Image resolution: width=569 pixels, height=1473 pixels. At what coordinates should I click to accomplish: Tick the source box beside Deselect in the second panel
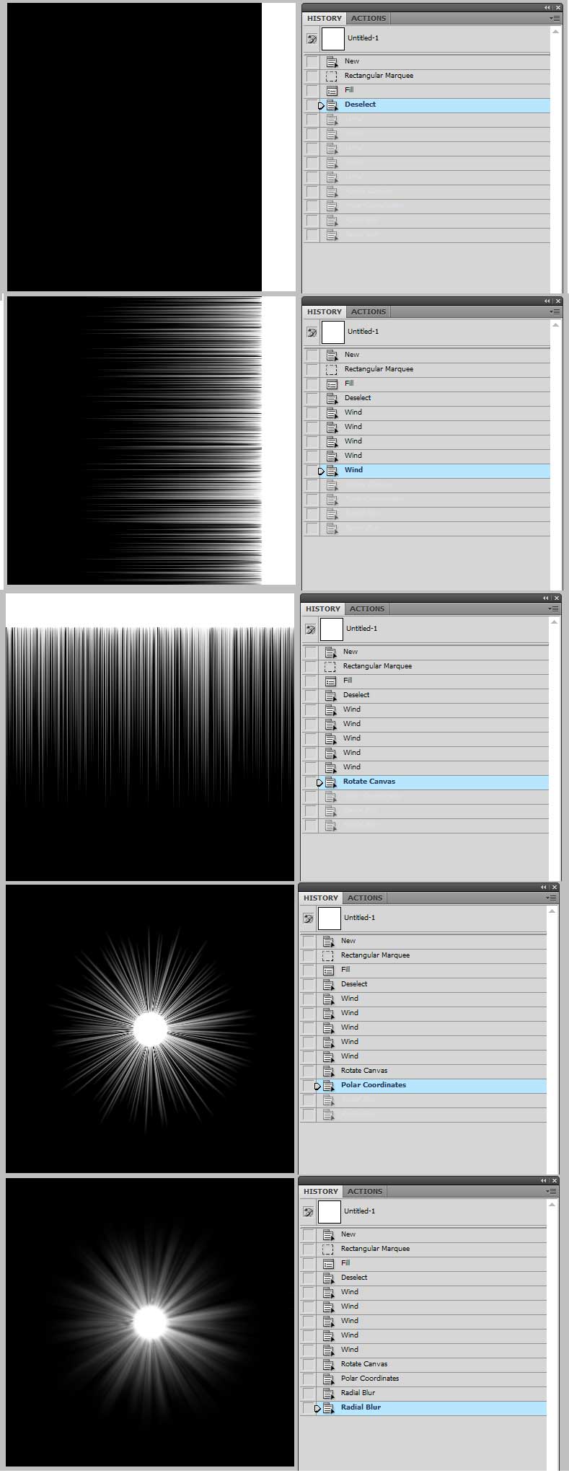pos(312,398)
